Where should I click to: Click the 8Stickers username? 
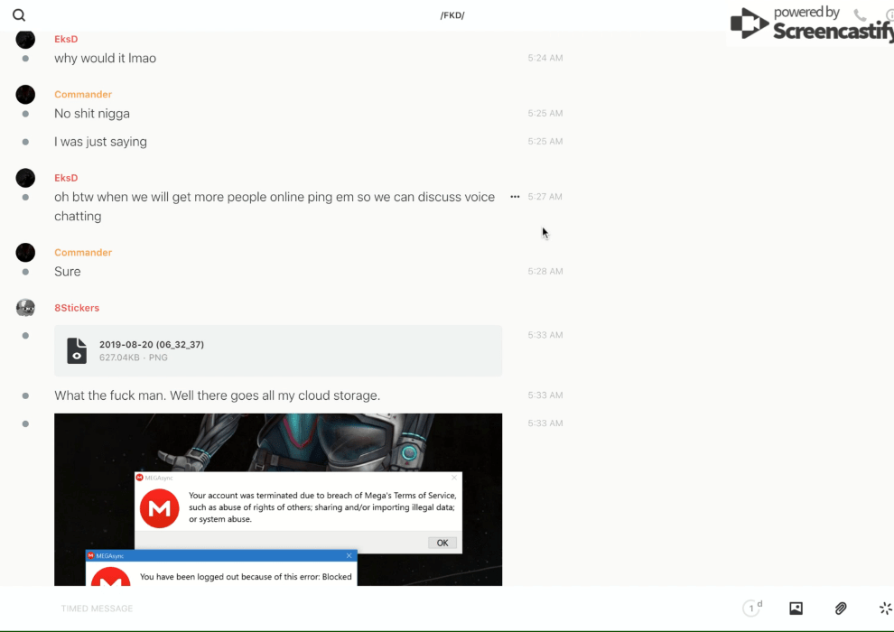point(77,308)
